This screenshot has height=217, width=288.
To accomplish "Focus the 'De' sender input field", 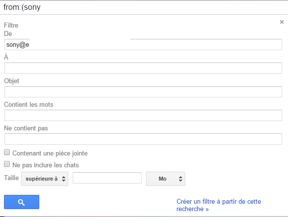I will tap(143, 44).
